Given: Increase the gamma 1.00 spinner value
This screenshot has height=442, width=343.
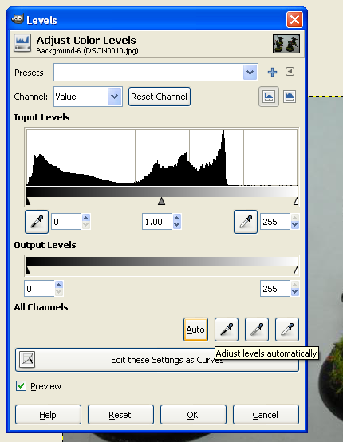Looking at the screenshot, I should [x=177, y=218].
